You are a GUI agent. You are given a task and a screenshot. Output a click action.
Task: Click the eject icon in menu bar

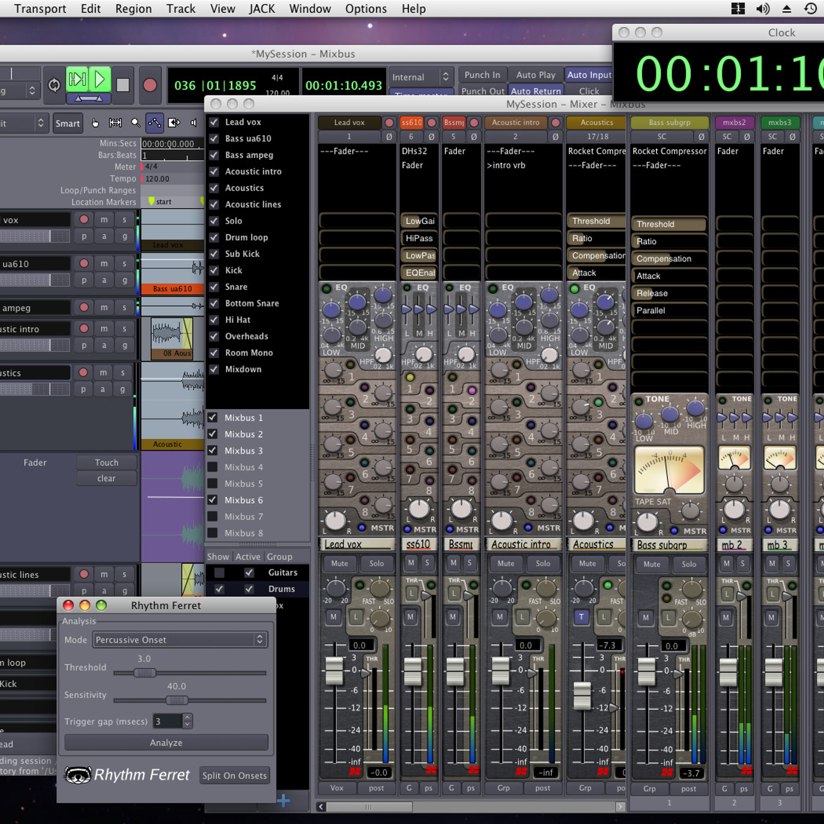(786, 9)
